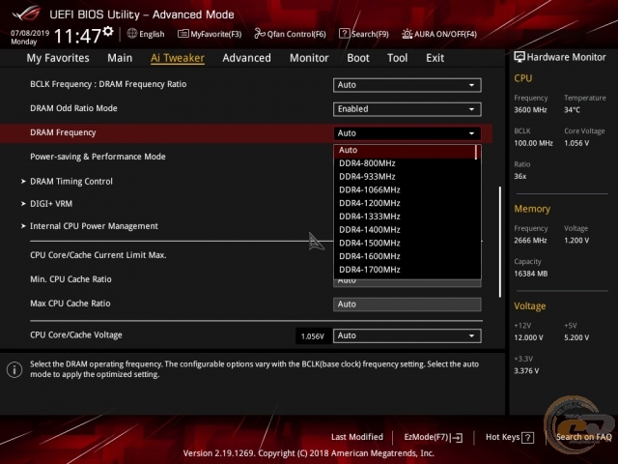Click the 3600 MHz CPU frequency value

tap(530, 110)
